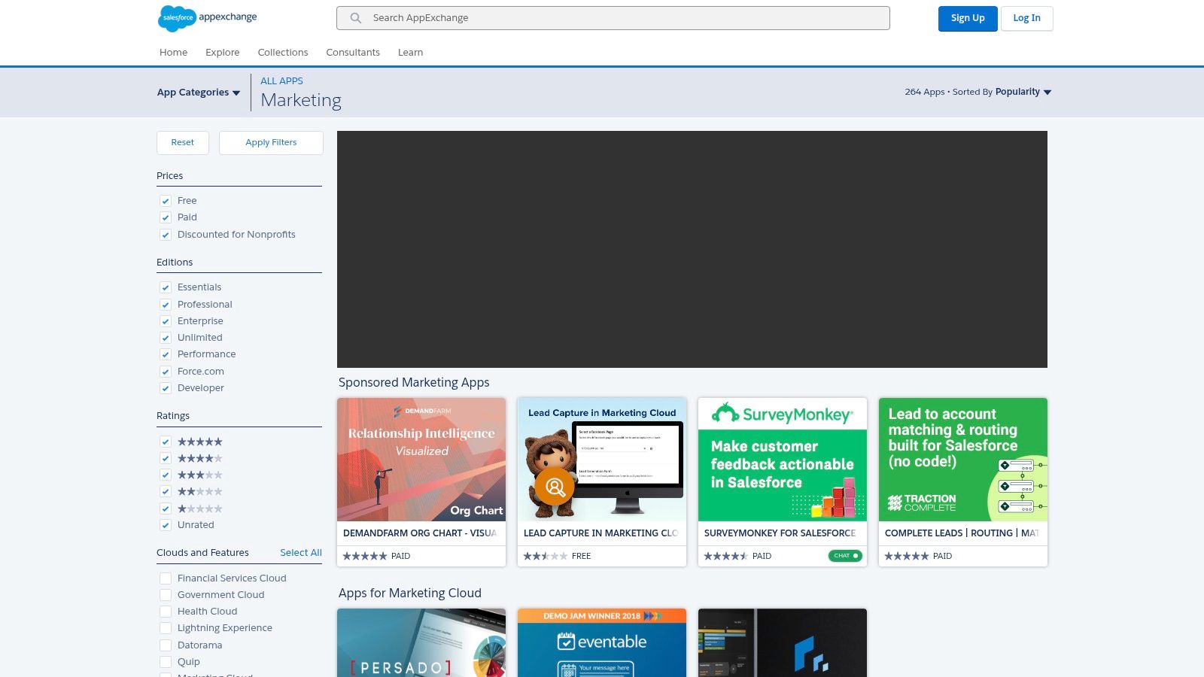Open the Learn menu item
Viewport: 1204px width, 677px height.
pyautogui.click(x=410, y=52)
